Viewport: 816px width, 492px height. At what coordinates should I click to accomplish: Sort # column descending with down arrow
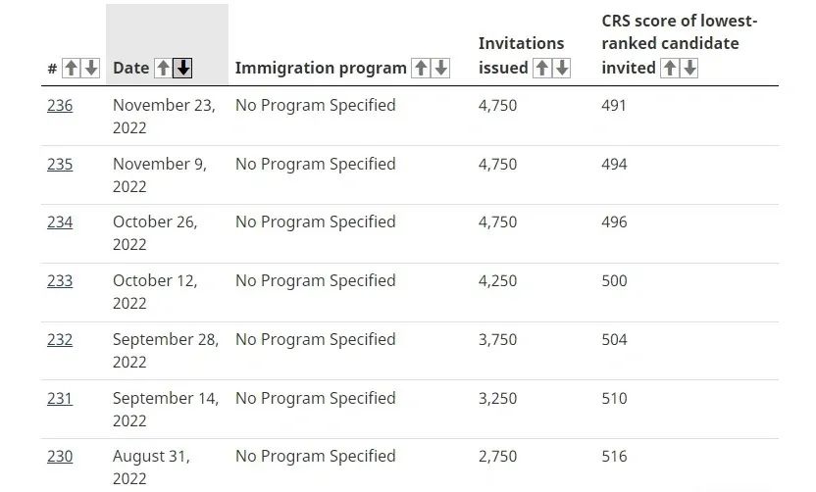tap(90, 68)
